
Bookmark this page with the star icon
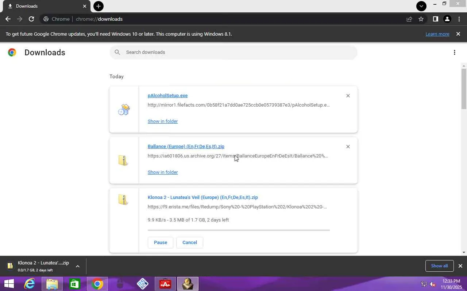point(421,19)
